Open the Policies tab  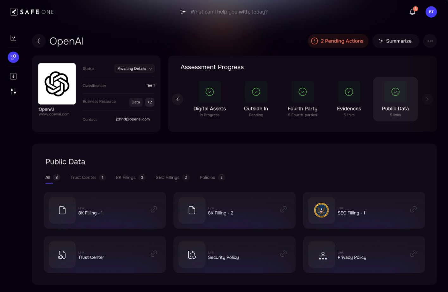pyautogui.click(x=208, y=178)
